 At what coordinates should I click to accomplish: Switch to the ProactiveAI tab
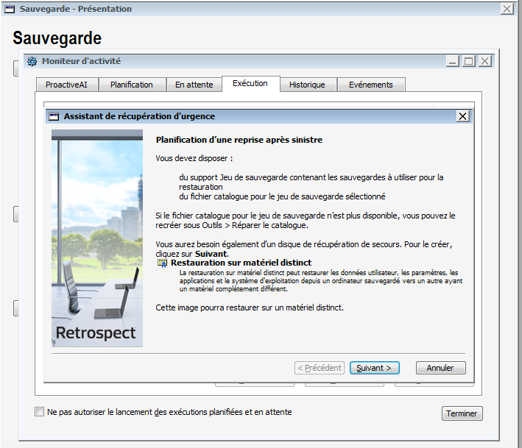[67, 85]
